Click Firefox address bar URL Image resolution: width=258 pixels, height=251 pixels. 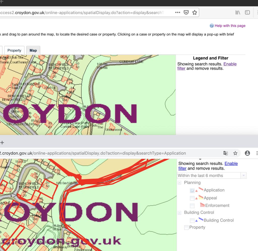[82, 13]
